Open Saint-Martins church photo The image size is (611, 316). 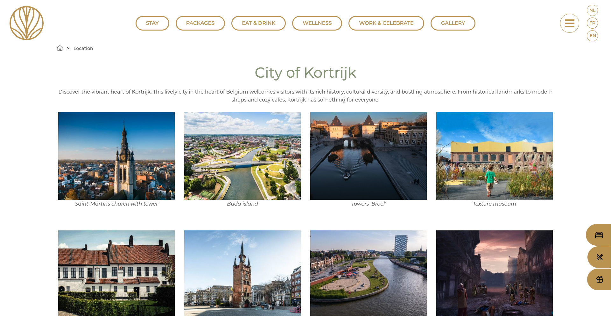click(x=116, y=156)
